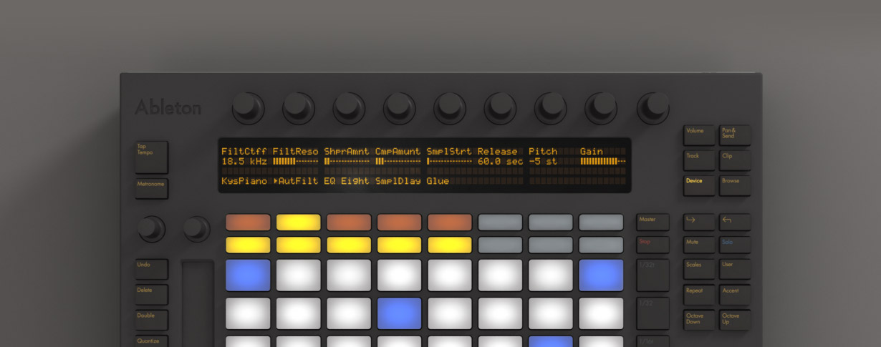
Task: Hit the blue pad beside the 1/32t button
Action: [x=601, y=275]
